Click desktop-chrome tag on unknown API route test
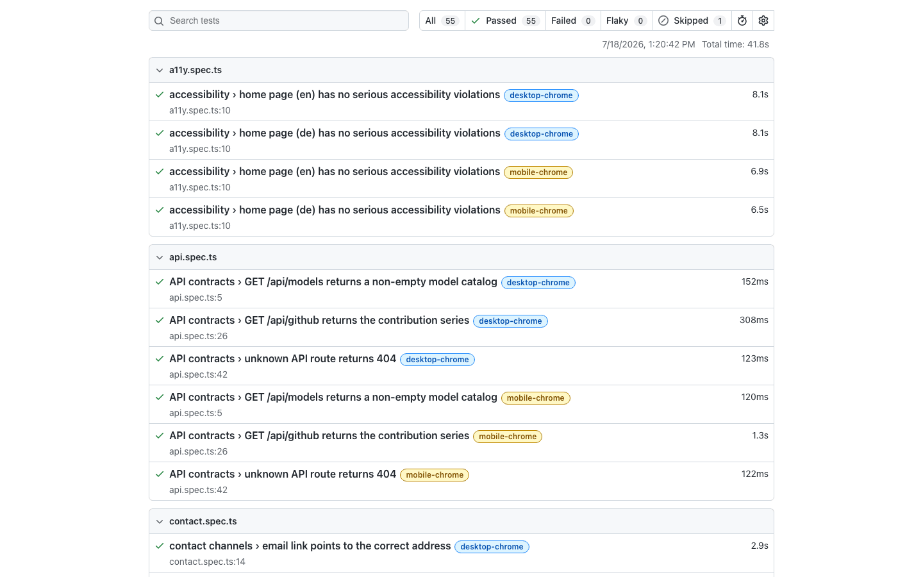The width and height of the screenshot is (923, 577). click(x=437, y=360)
